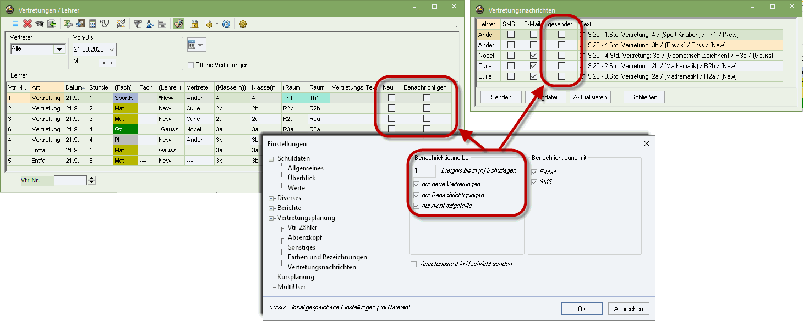
Task: Click the next day arrow under Von-Bis
Action: (x=111, y=63)
